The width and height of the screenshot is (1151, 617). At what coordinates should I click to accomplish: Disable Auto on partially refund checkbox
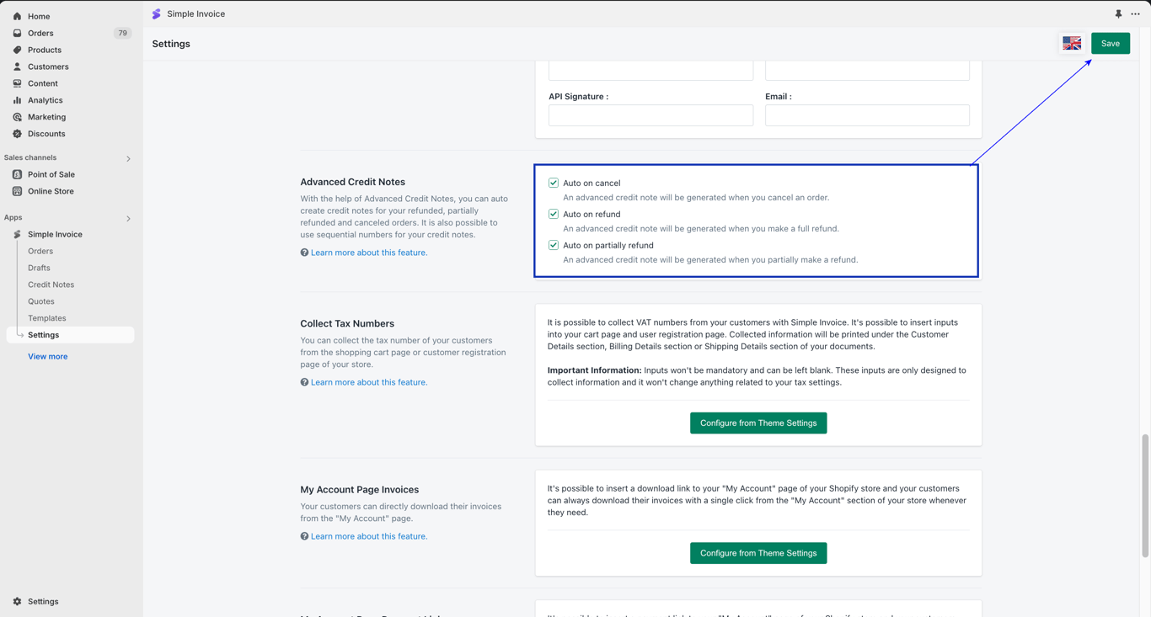tap(554, 245)
